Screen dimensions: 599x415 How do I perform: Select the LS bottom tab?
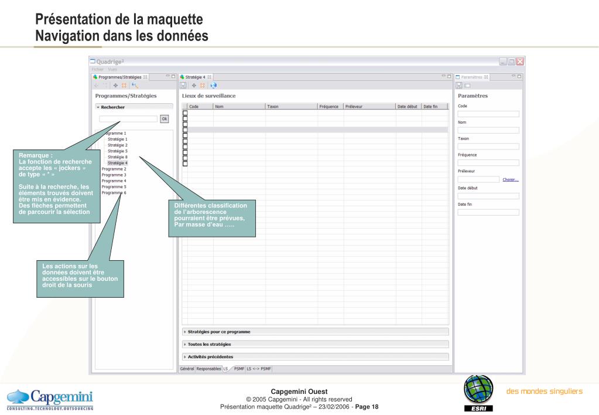pyautogui.click(x=226, y=369)
